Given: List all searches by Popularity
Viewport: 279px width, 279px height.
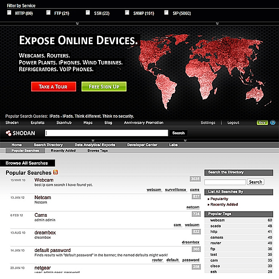Looking at the screenshot, I should pos(219,199).
